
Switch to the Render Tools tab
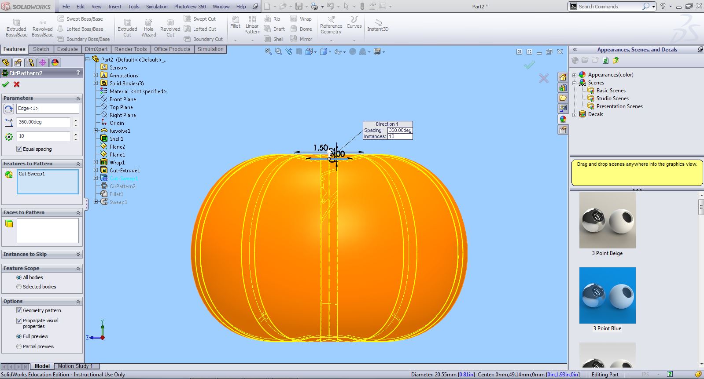click(x=130, y=49)
